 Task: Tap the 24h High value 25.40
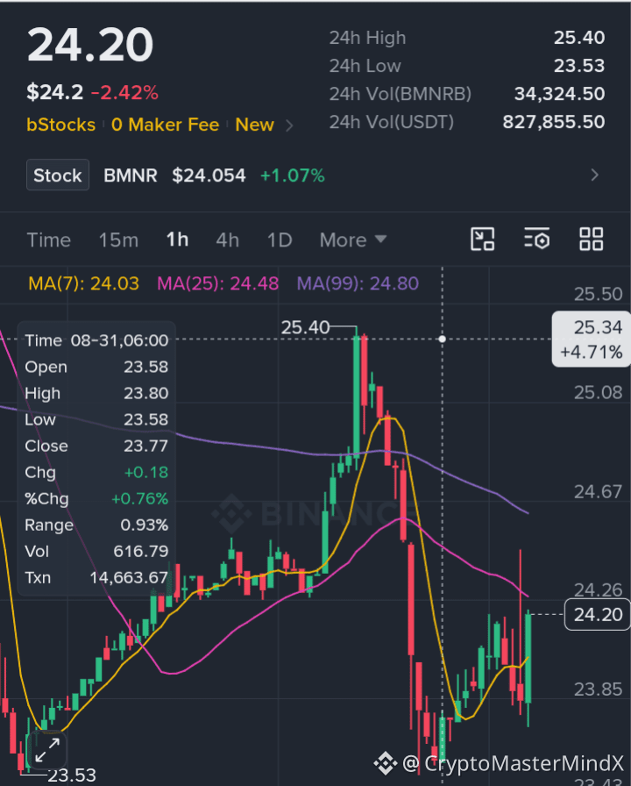pos(579,38)
